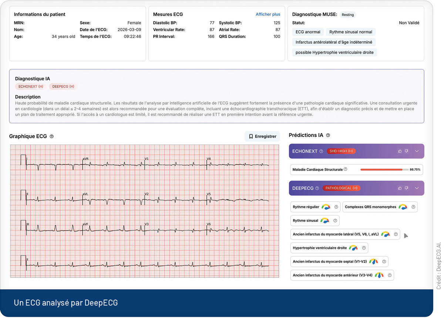444x318 pixels.
Task: Click Sexe value Female
Action: [134, 23]
